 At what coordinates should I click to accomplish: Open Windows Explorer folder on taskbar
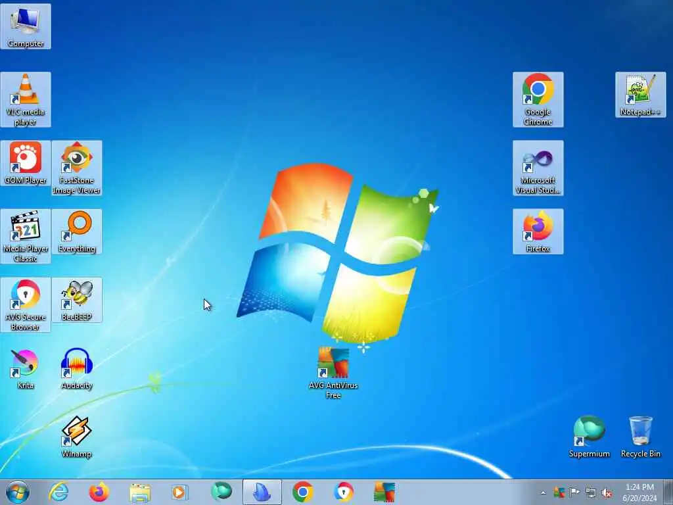tap(140, 492)
